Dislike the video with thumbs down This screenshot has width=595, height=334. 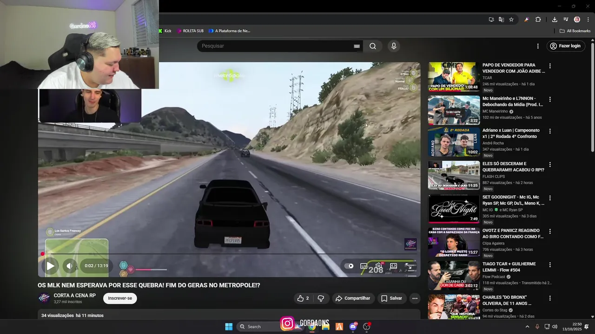[x=321, y=298]
